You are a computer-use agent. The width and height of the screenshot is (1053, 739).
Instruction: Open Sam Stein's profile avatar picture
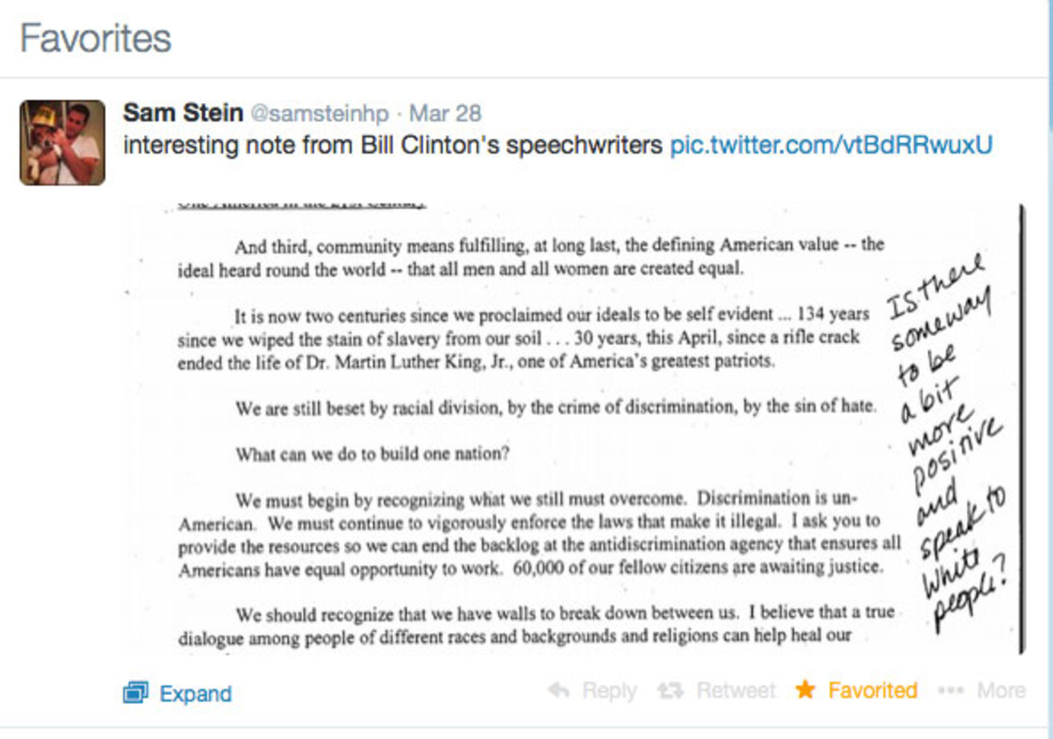coord(63,142)
